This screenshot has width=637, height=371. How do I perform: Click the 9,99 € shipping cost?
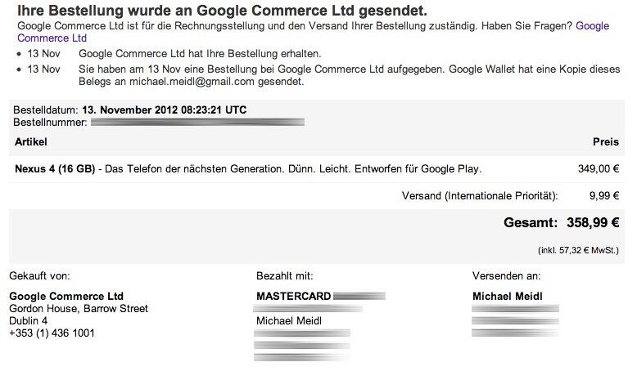tap(604, 196)
